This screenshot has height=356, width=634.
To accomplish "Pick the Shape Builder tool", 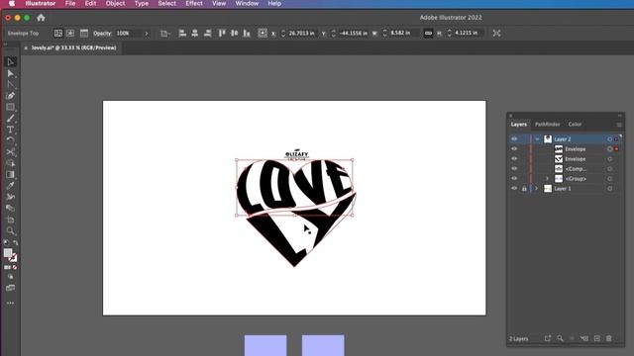I will pos(11,163).
